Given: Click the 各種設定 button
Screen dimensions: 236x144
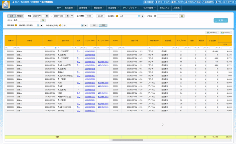Looking at the screenshot, I should point(149,2).
